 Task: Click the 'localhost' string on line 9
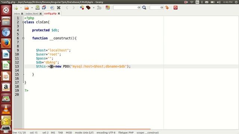[58, 50]
